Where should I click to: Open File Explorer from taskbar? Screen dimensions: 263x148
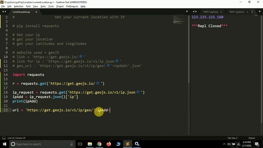pyautogui.click(x=90, y=144)
